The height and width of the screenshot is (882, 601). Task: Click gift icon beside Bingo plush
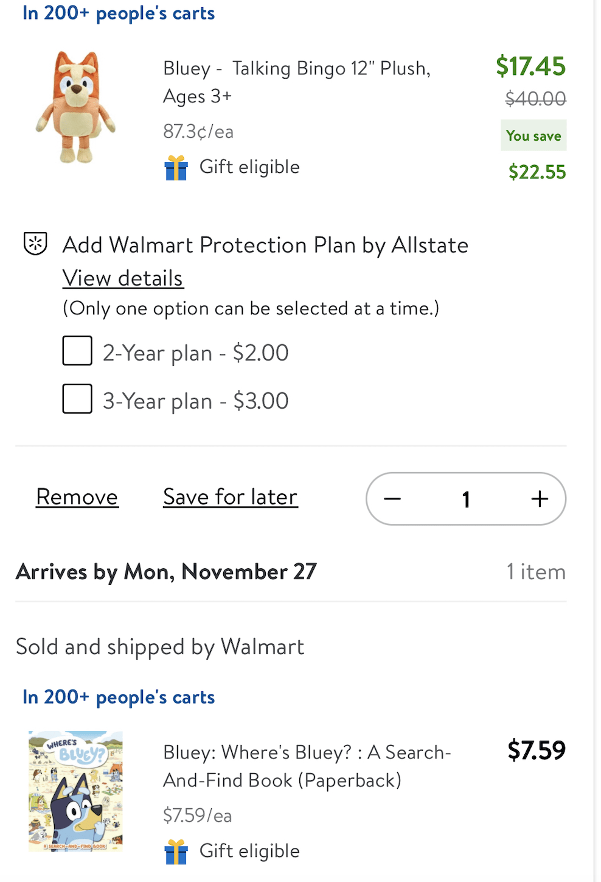176,168
